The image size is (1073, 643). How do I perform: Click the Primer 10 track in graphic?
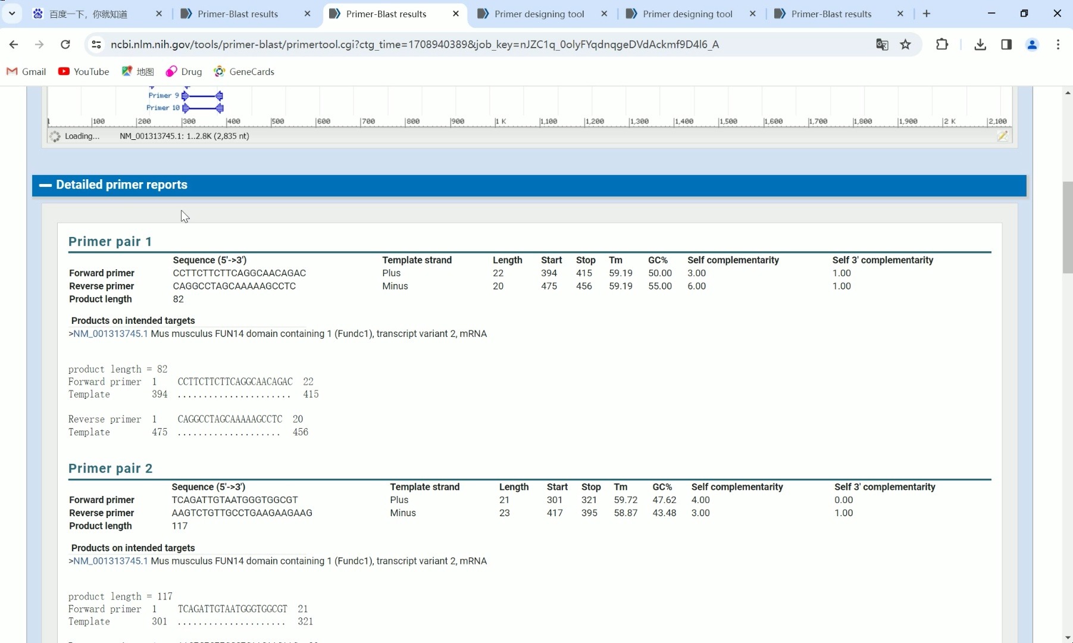pos(203,108)
